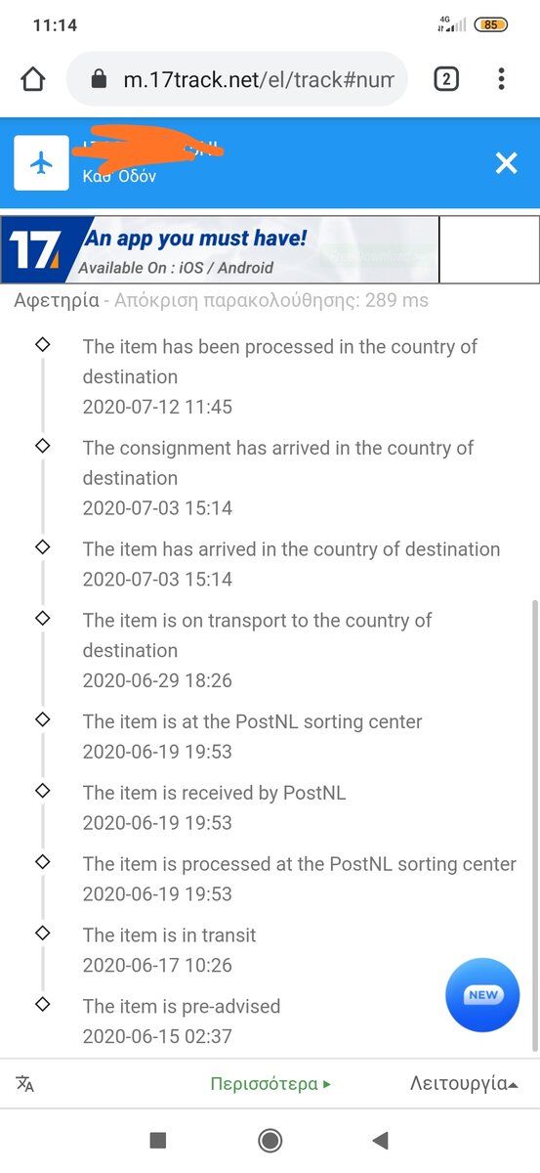Tap Android back triangle button
This screenshot has height=1173, width=540.
coord(381,1140)
